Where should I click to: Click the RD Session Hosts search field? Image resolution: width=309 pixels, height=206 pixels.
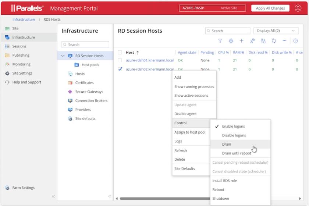point(228,31)
